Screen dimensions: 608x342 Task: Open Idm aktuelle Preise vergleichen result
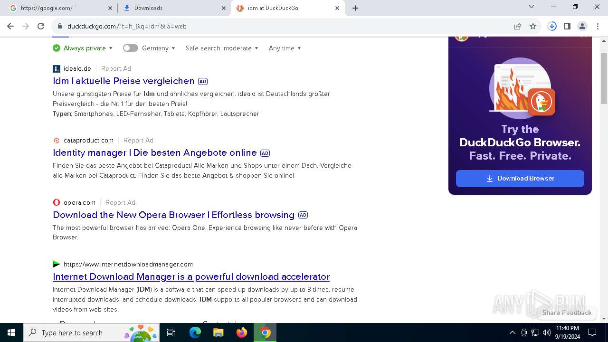tap(123, 81)
